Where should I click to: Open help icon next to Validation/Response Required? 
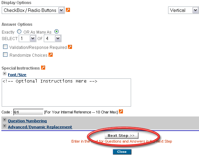coord(70,47)
